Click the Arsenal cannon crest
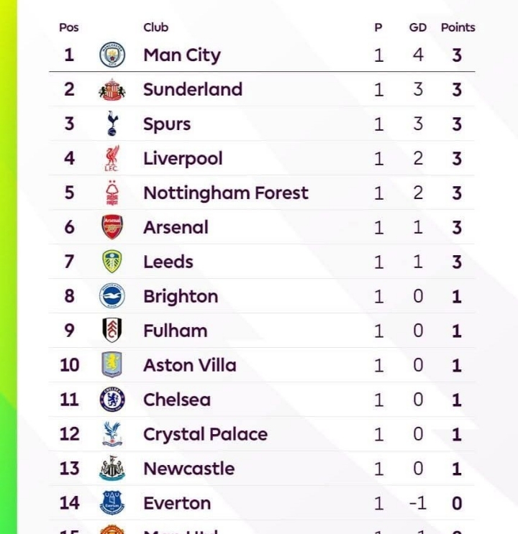Viewport: 518px width, 534px height. pyautogui.click(x=112, y=227)
